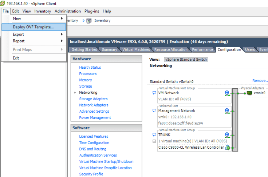Open the Performance tab
This screenshot has width=268, height=177.
(x=202, y=50)
